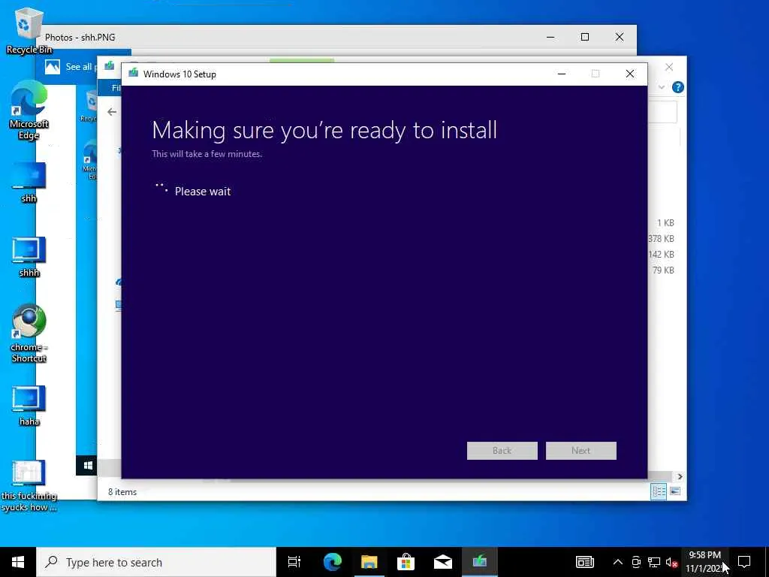Open Task View on the taskbar
The height and width of the screenshot is (577, 769).
pyautogui.click(x=294, y=562)
